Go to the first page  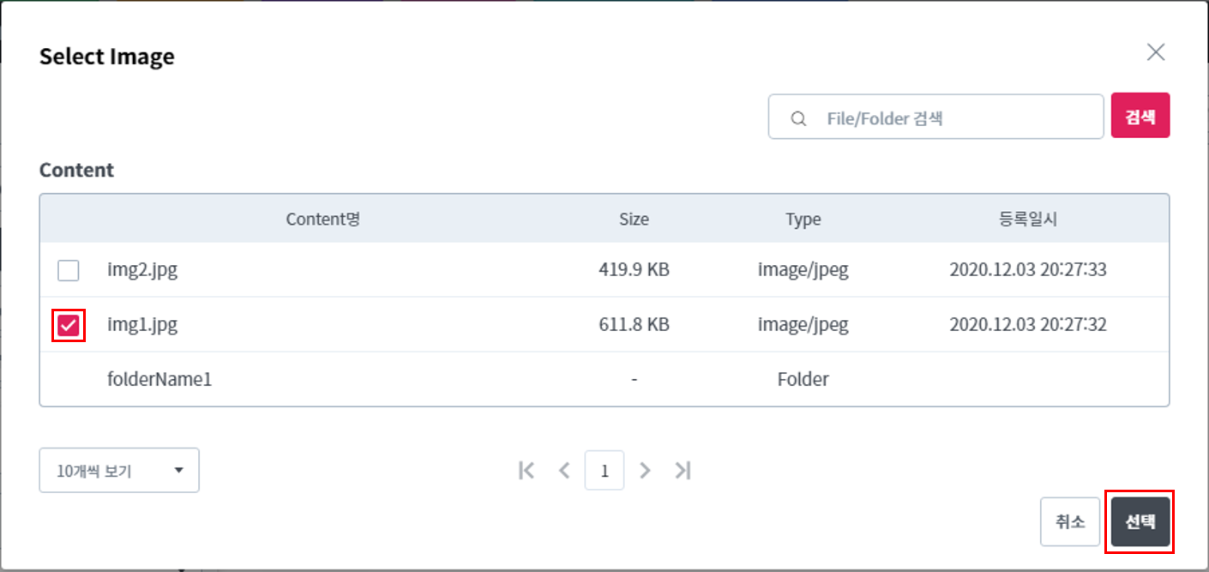coord(526,470)
